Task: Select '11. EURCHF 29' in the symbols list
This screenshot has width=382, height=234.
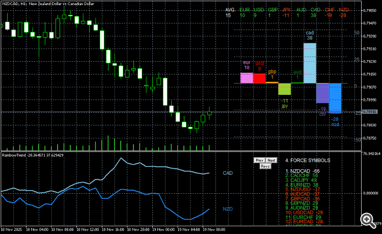Action: coord(304,217)
